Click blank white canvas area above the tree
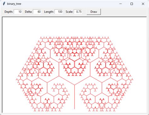 pyautogui.click(x=74, y=26)
